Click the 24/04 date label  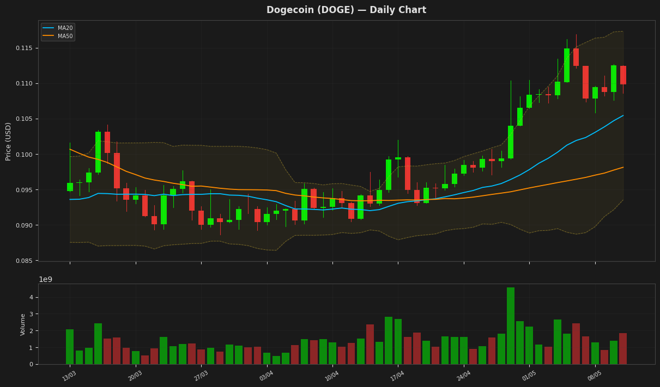coord(463,376)
